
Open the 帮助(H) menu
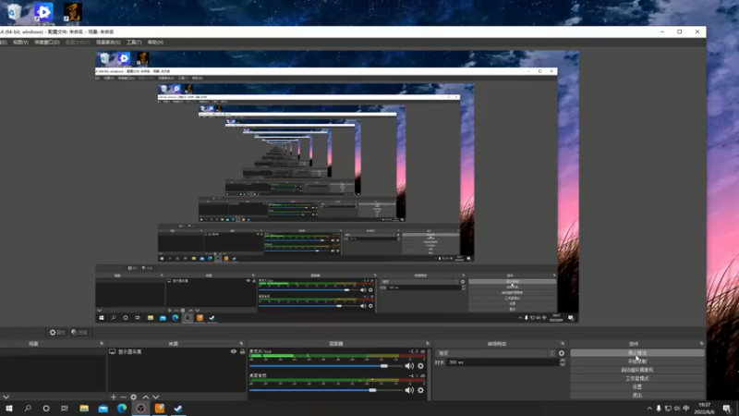click(155, 43)
